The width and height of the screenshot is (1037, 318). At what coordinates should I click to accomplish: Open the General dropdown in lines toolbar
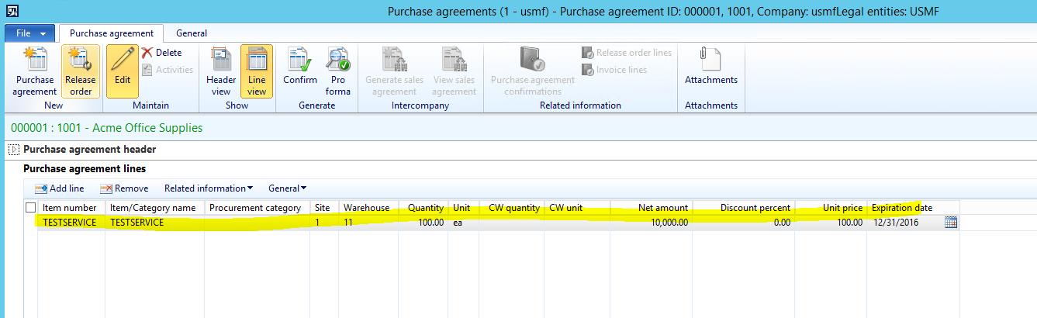tap(287, 188)
